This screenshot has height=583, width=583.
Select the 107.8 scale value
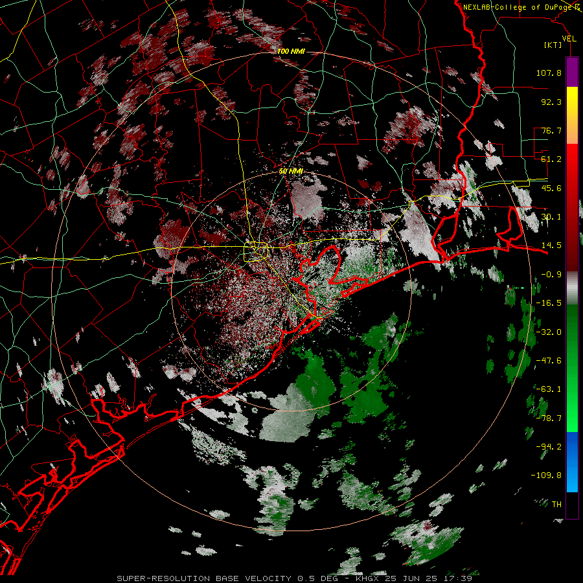pyautogui.click(x=549, y=73)
